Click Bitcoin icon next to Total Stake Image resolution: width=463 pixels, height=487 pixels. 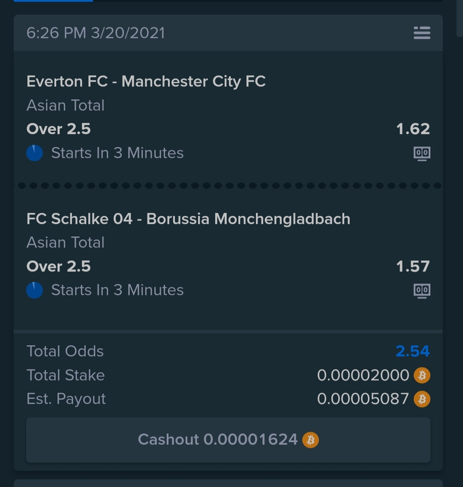pos(422,375)
